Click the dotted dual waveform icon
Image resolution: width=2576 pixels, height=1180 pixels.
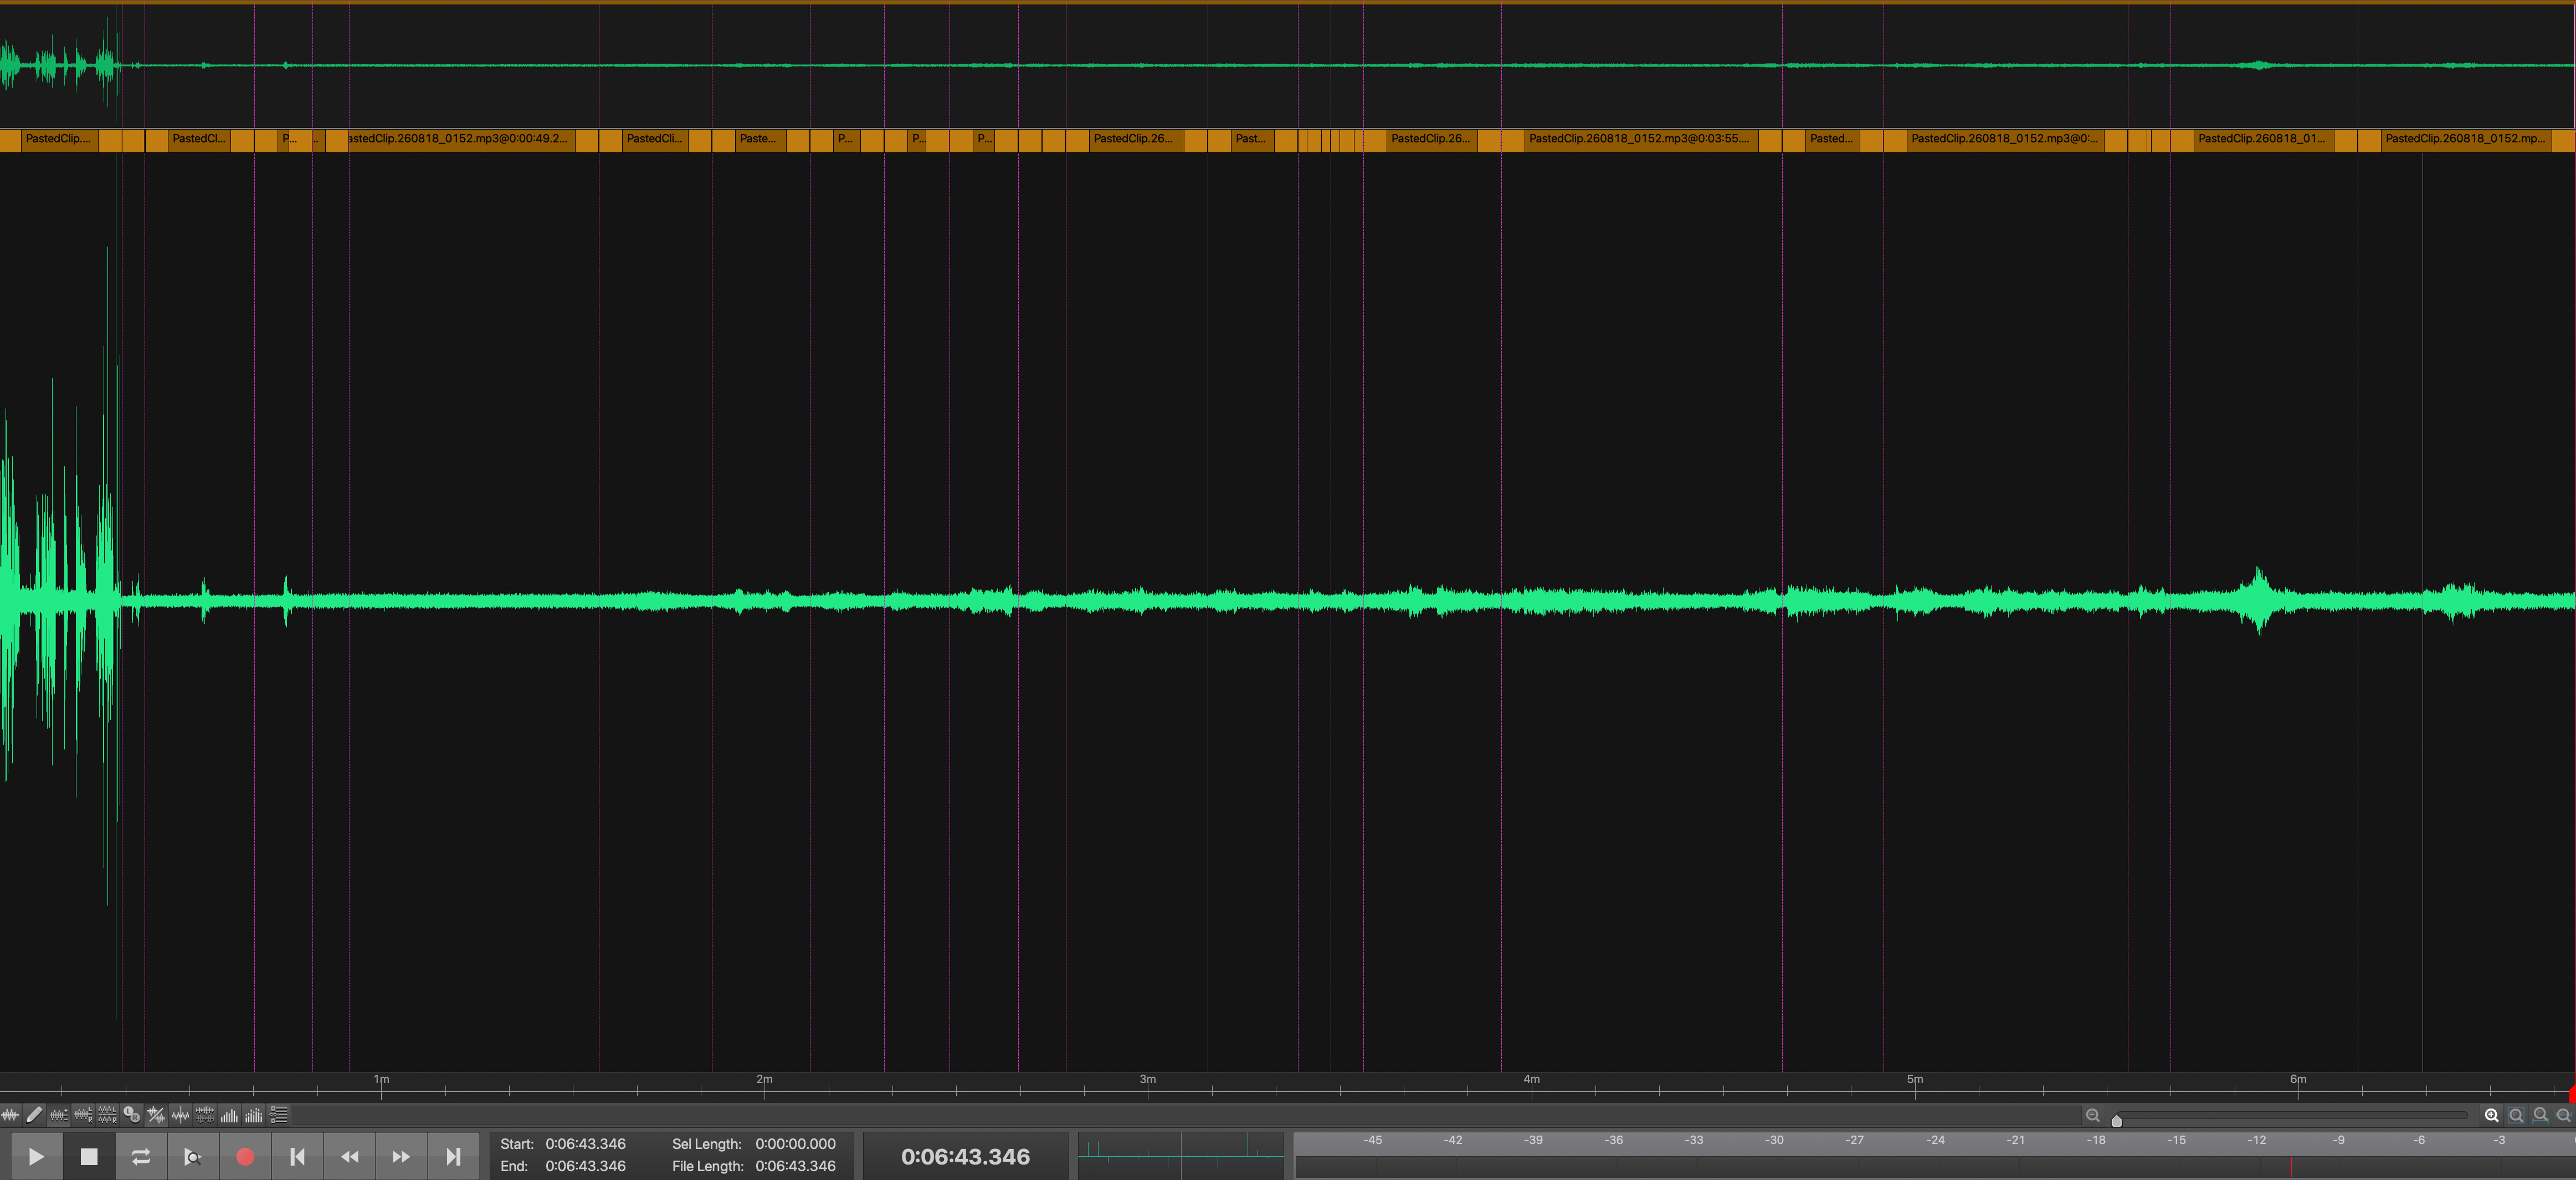coord(205,1115)
